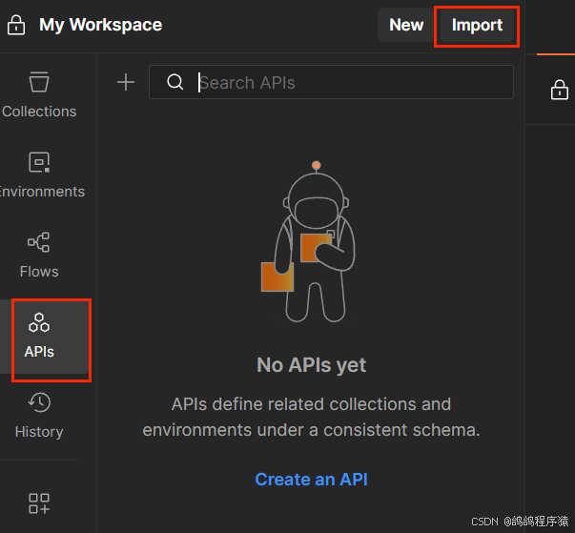
Task: Open the History sidebar tab
Action: [39, 416]
